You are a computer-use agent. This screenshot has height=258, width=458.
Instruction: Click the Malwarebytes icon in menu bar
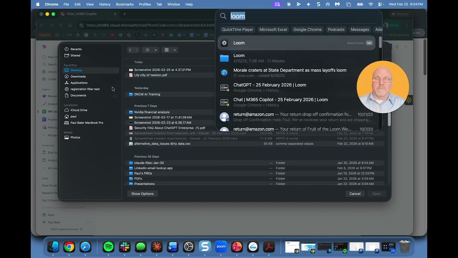click(337, 4)
